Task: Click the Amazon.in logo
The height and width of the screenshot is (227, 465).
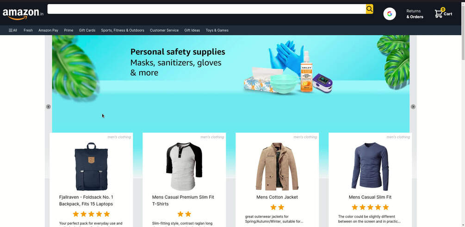Action: (x=23, y=14)
